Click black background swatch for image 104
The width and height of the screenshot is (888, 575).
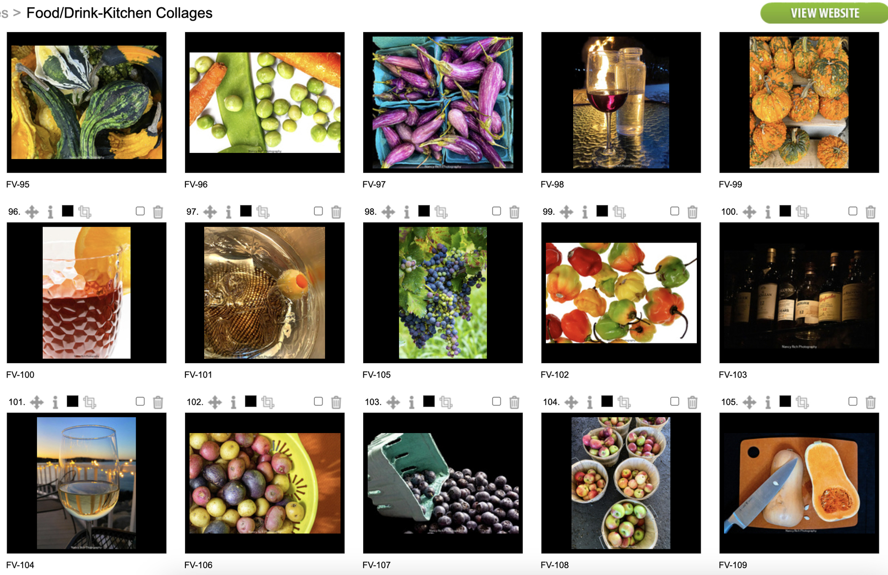click(x=607, y=401)
